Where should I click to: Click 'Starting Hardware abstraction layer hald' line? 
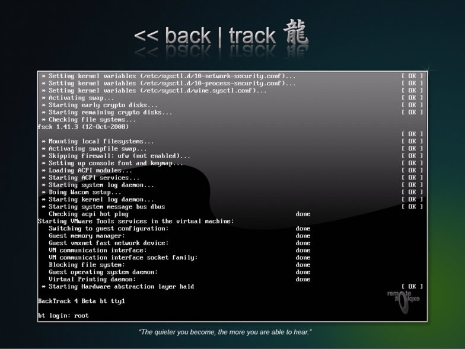pos(117,287)
